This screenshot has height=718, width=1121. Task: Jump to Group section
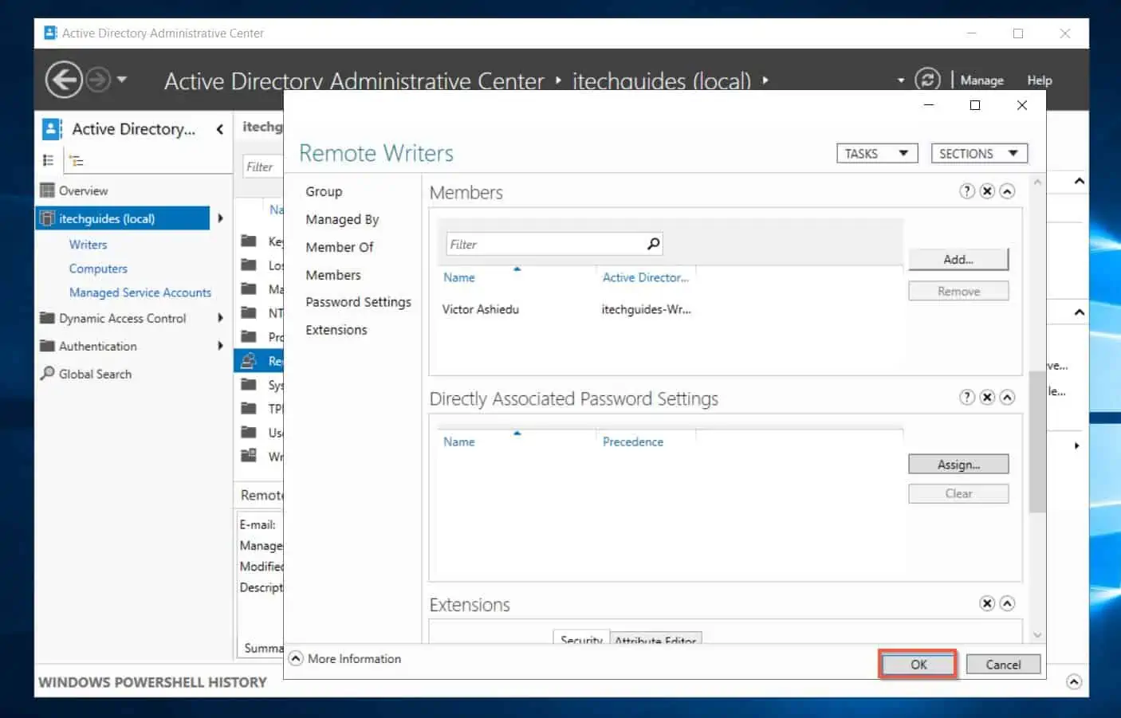(324, 191)
